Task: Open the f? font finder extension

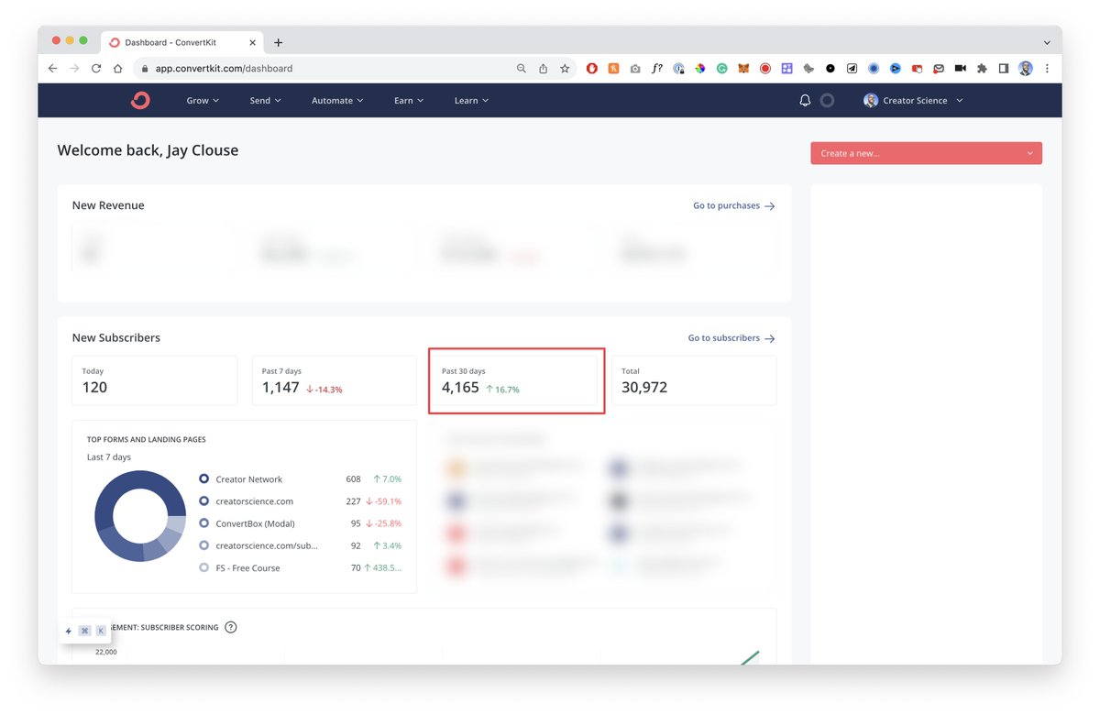Action: 657,69
